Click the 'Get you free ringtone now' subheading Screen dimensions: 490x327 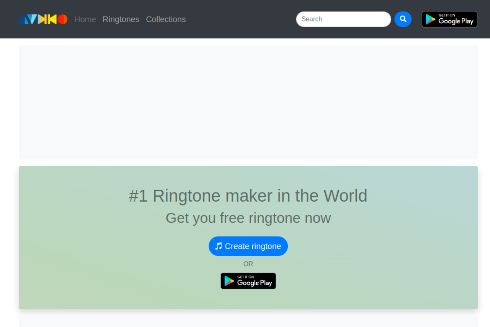click(248, 218)
